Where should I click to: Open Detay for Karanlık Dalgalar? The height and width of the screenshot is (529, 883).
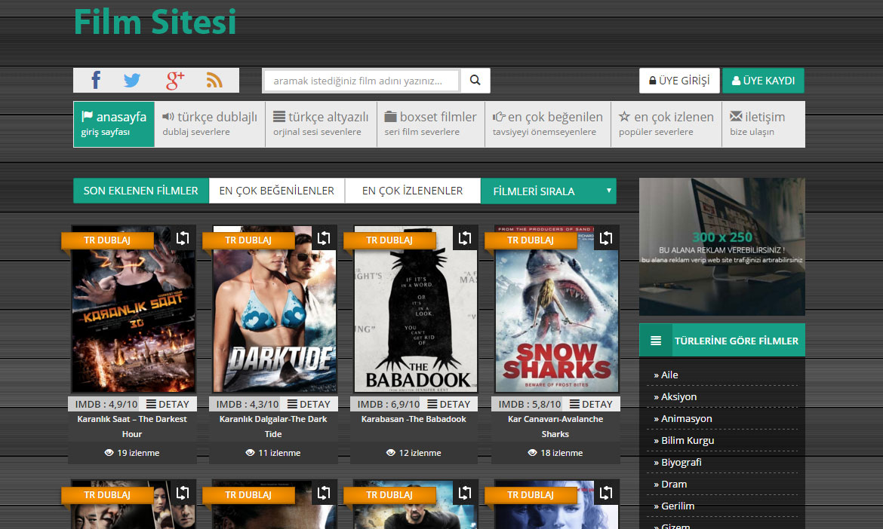click(x=309, y=404)
